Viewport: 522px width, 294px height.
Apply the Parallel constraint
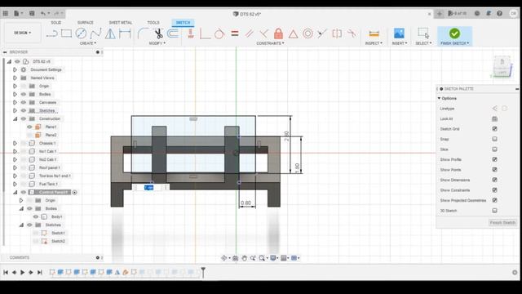pyautogui.click(x=250, y=33)
